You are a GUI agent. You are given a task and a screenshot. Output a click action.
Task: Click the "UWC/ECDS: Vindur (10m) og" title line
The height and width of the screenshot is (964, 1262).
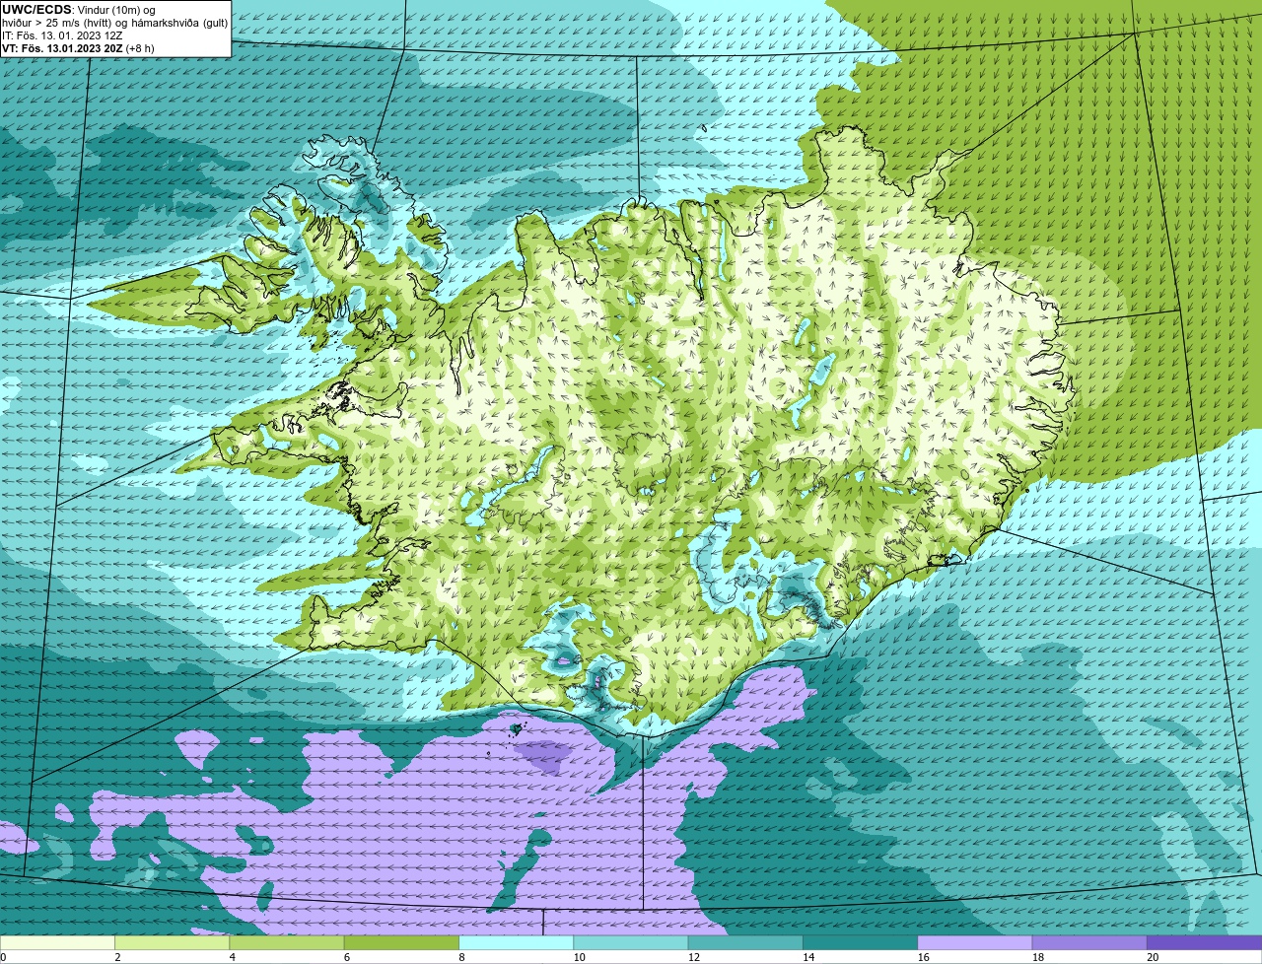pos(79,10)
